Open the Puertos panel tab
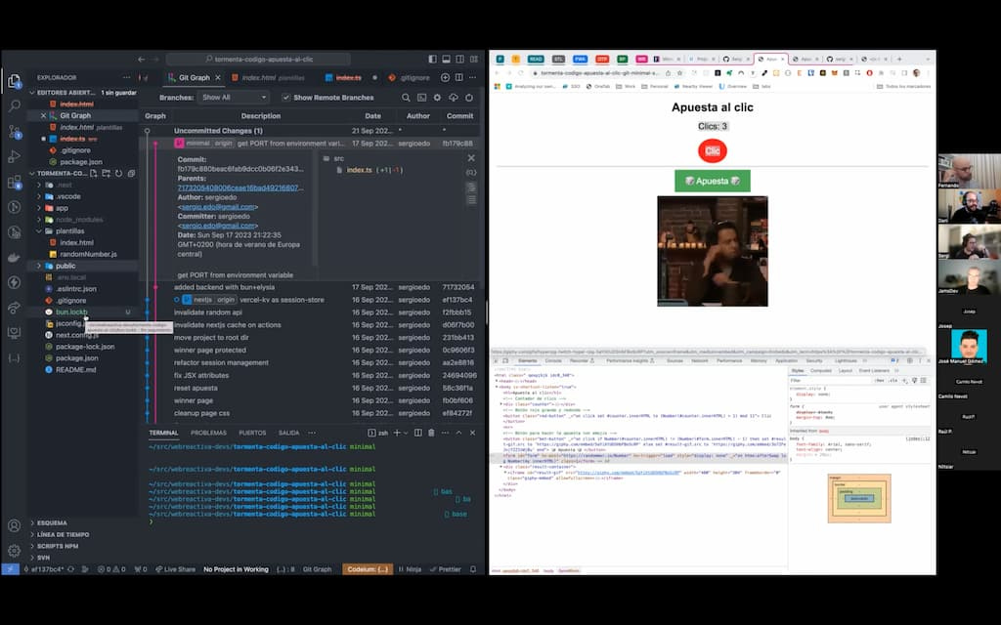The image size is (1001, 625). click(252, 433)
